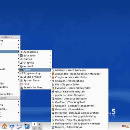This screenshot has height=130, width=130.
Task: Expand the Accessories submenu arrow
Action: point(50,52)
